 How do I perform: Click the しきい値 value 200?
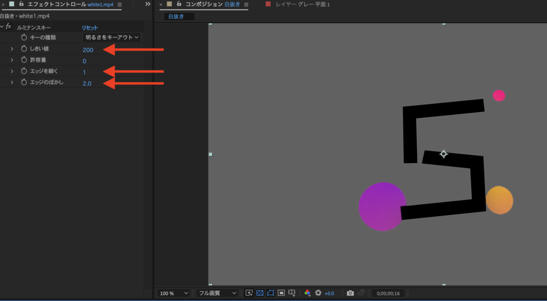[x=88, y=50]
